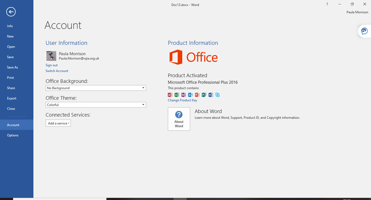Open Word Options
This screenshot has width=371, height=200.
(17, 135)
